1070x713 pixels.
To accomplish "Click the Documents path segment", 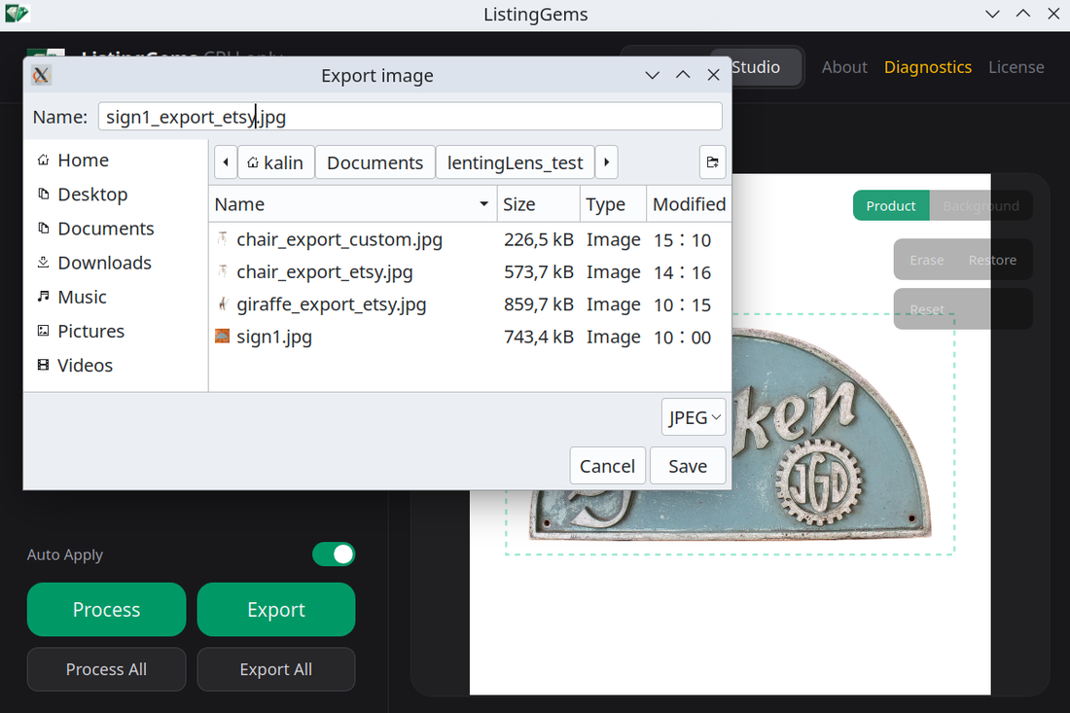I will [374, 162].
